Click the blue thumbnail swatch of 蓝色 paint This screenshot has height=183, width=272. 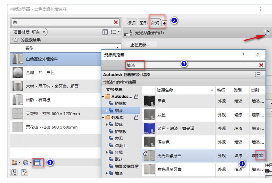pos(149,128)
